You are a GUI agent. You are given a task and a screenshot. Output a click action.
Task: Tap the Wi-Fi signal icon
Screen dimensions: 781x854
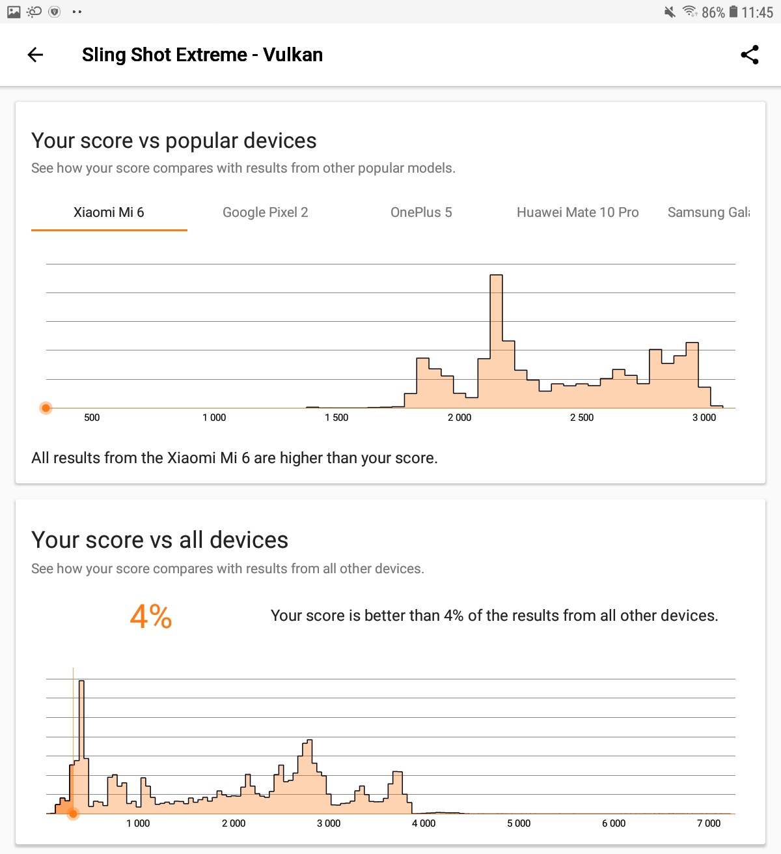click(689, 11)
